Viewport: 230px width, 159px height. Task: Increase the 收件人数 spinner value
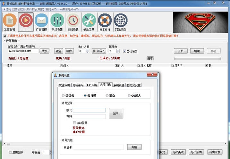88,50
